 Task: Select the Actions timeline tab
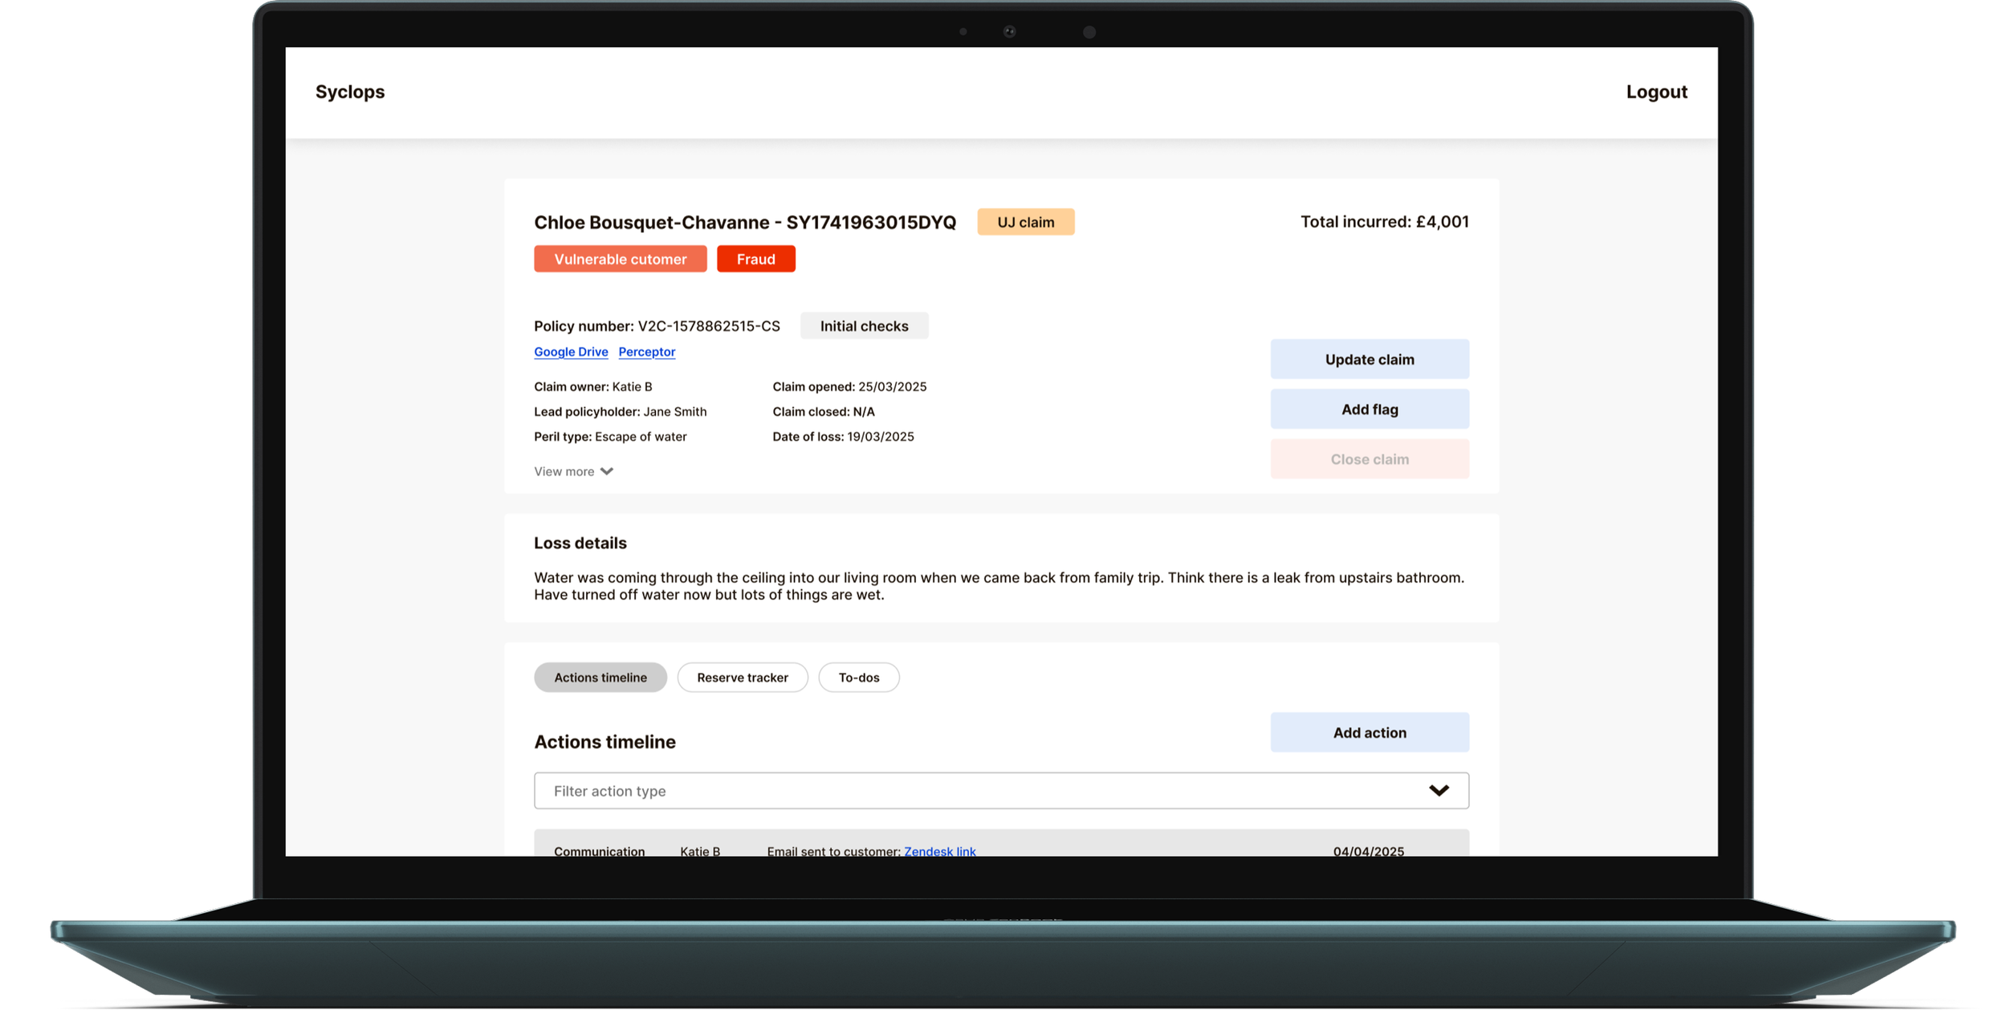pos(600,678)
